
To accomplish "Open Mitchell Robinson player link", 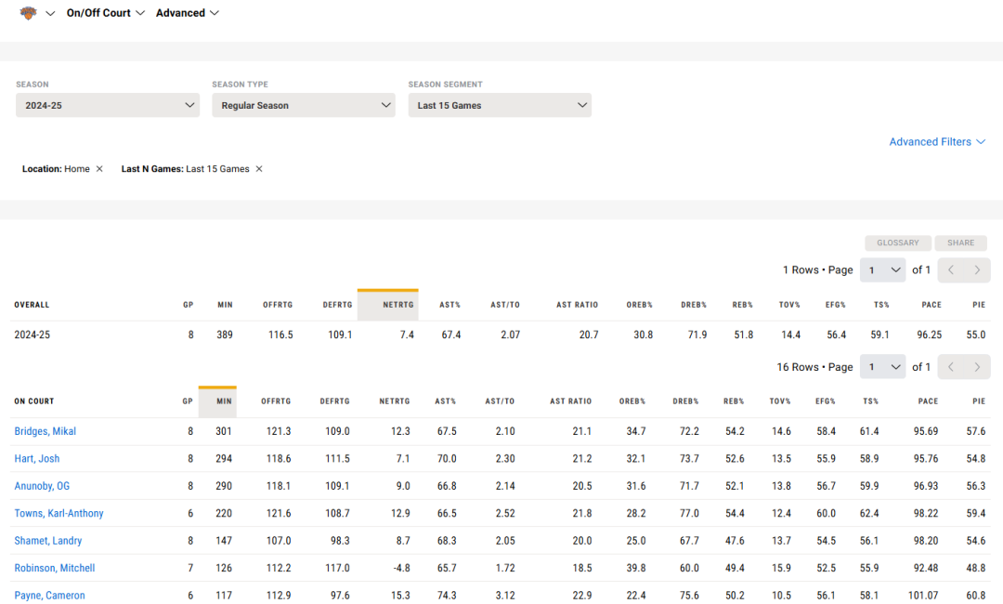I will click(55, 568).
